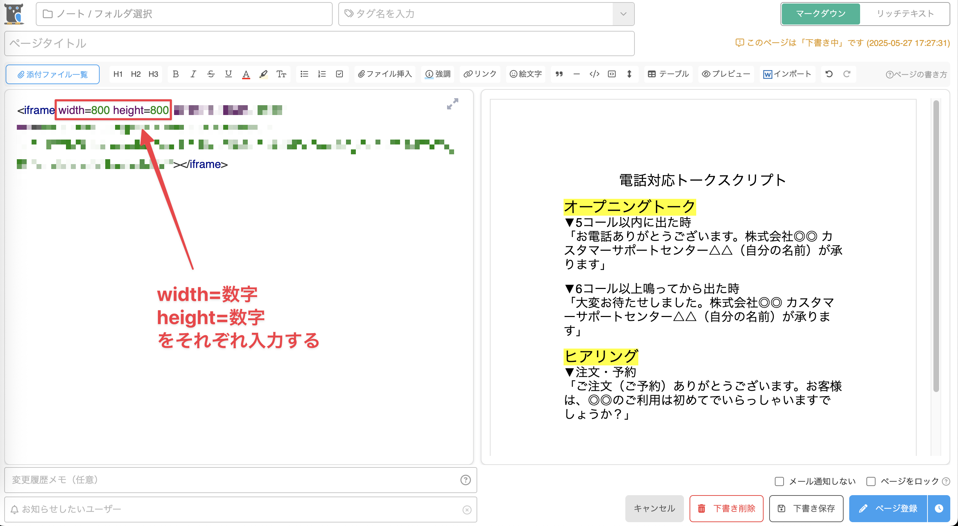Check ページをロック checkbox
The width and height of the screenshot is (958, 526).
tap(871, 481)
